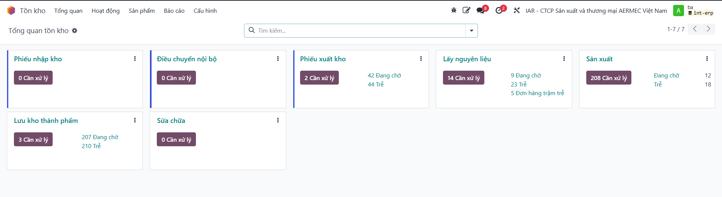Open the Sản xuất card title
722x197 pixels.
tap(599, 59)
